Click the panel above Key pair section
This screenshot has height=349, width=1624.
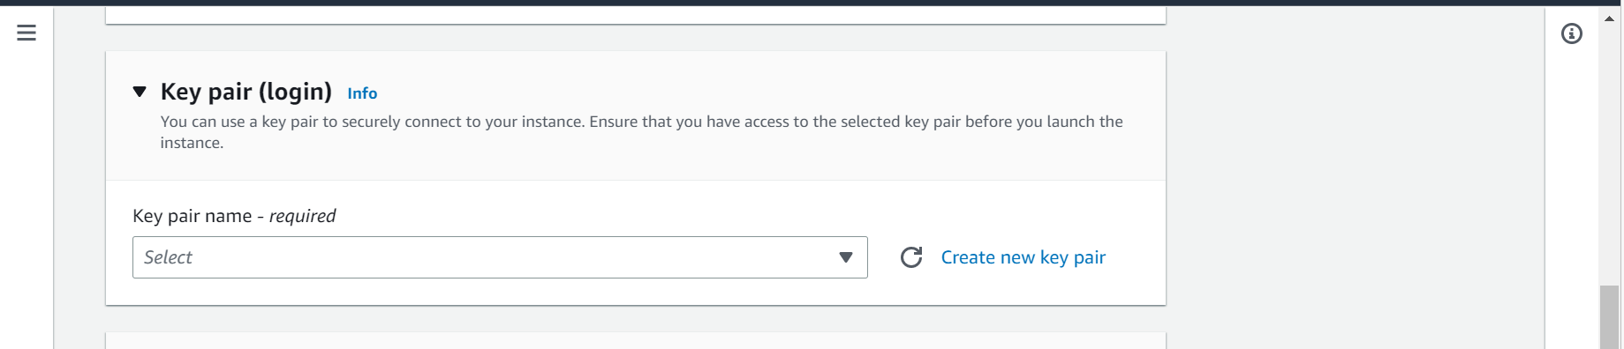[x=636, y=16]
